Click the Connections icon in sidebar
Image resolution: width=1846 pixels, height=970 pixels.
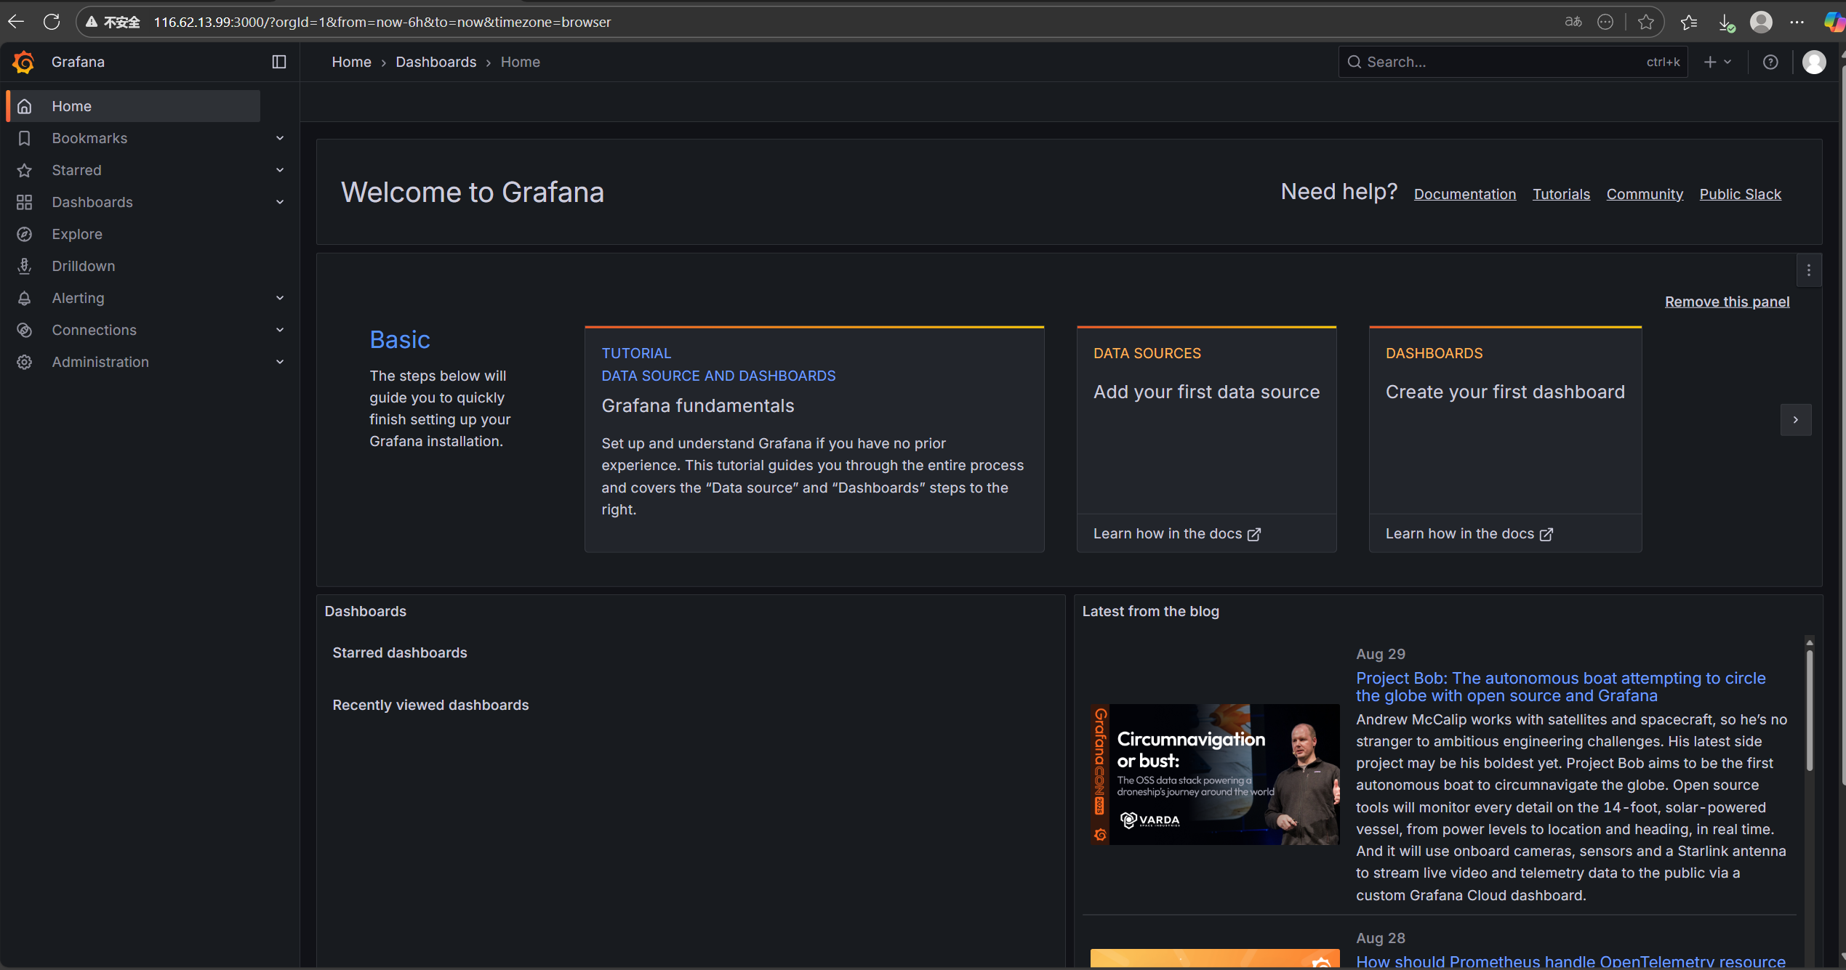click(x=25, y=330)
